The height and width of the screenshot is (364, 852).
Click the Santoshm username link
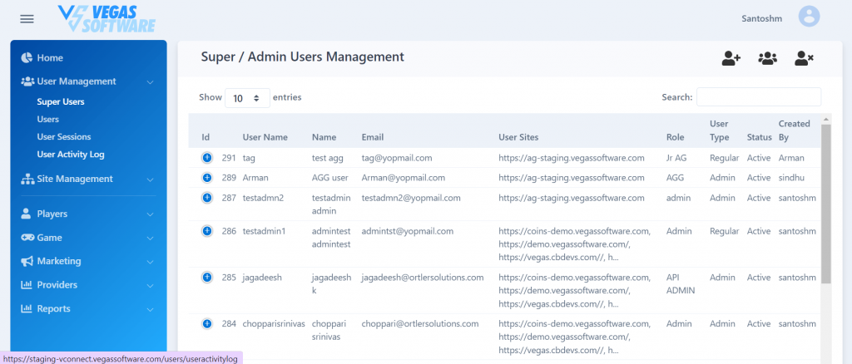point(762,18)
